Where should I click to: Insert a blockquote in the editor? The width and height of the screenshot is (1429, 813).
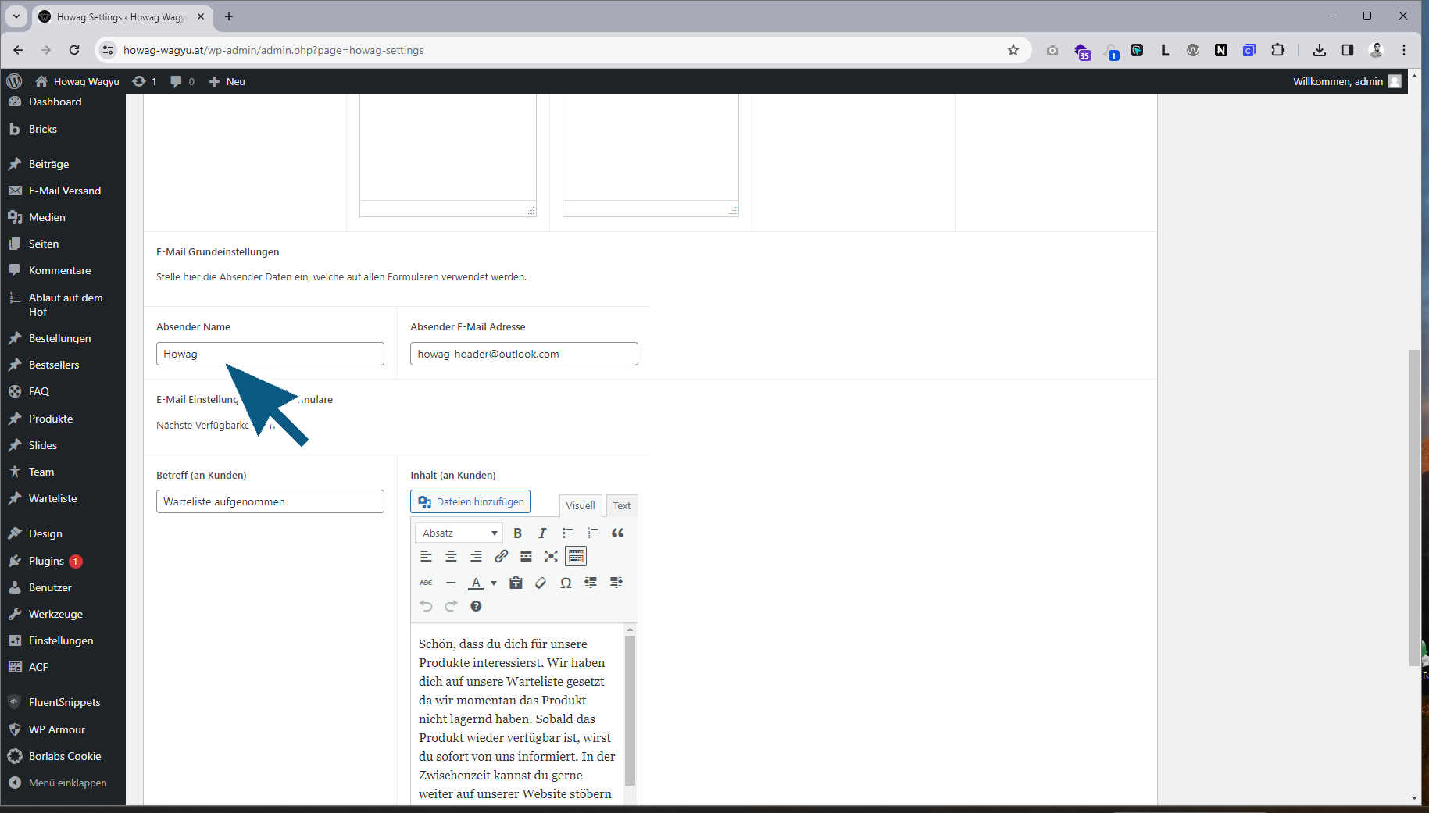[x=617, y=533]
